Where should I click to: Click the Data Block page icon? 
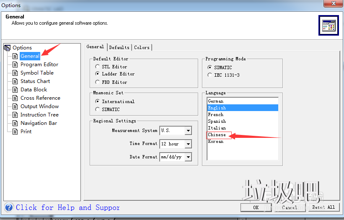coord(16,90)
